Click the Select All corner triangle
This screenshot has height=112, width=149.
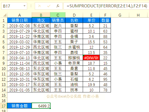click(x=5, y=15)
